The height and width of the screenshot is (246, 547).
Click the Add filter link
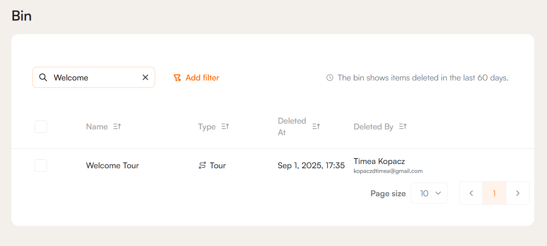click(x=202, y=78)
